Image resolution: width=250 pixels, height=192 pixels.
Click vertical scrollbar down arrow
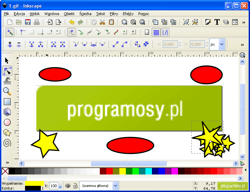(x=242, y=157)
